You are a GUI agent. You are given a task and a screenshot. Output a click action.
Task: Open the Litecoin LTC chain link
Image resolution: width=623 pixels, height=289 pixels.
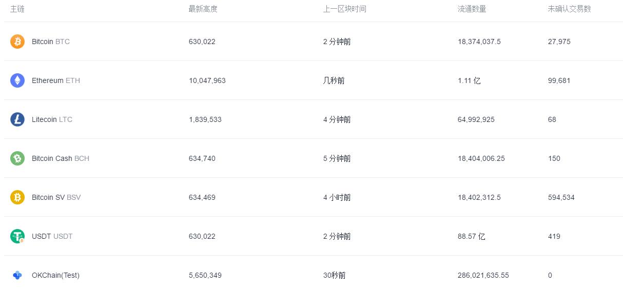pyautogui.click(x=52, y=119)
